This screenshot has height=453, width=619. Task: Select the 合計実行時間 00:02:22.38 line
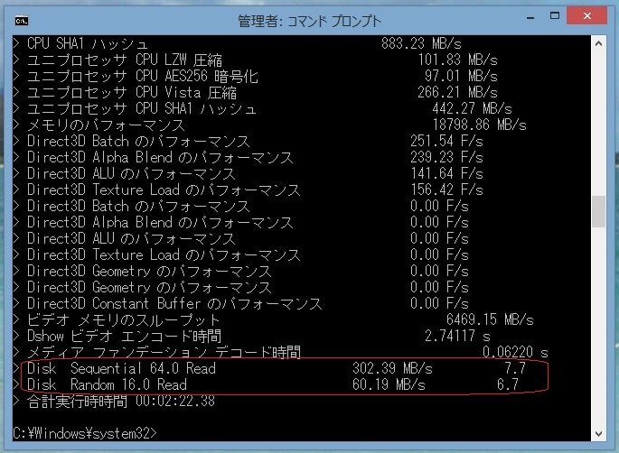pos(121,401)
